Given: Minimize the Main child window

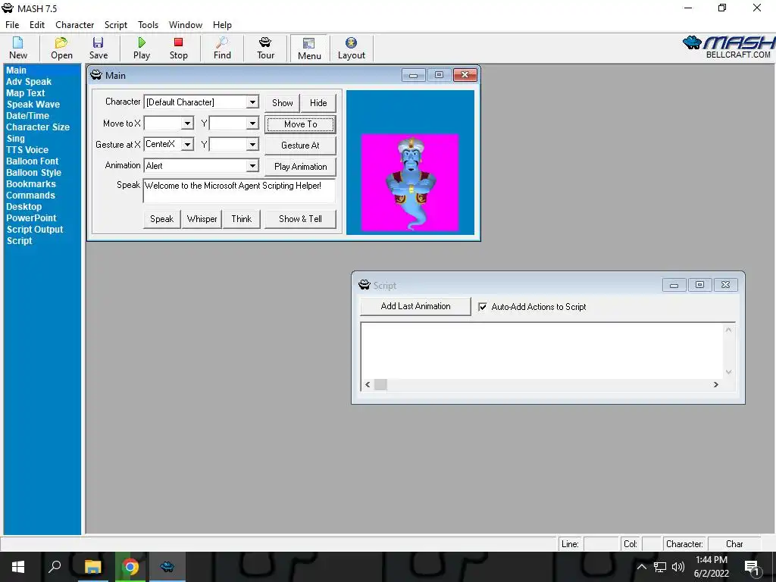Looking at the screenshot, I should pos(414,75).
